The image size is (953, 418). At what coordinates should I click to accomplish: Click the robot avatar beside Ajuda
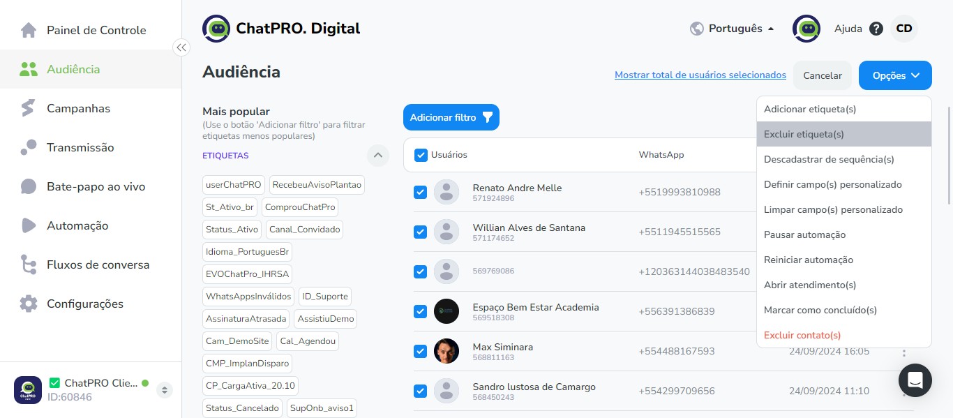point(806,29)
